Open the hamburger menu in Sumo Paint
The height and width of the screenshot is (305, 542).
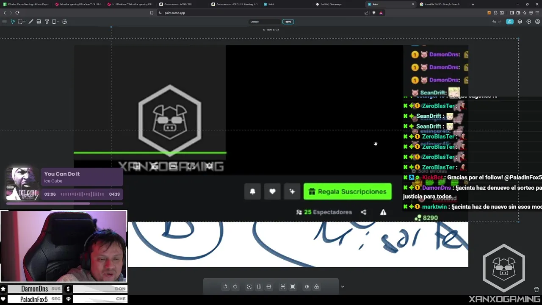5,22
